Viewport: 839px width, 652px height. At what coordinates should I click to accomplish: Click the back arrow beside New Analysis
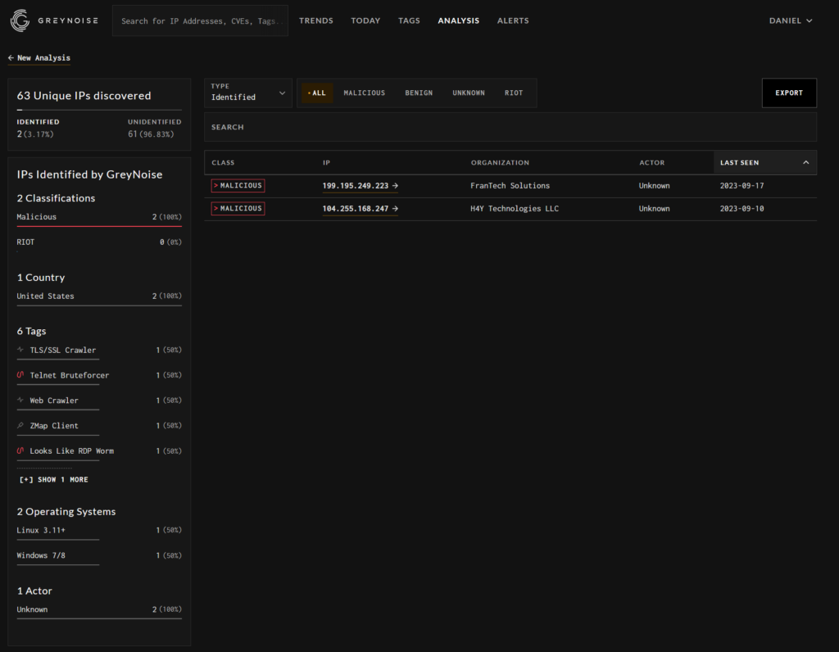coord(11,58)
